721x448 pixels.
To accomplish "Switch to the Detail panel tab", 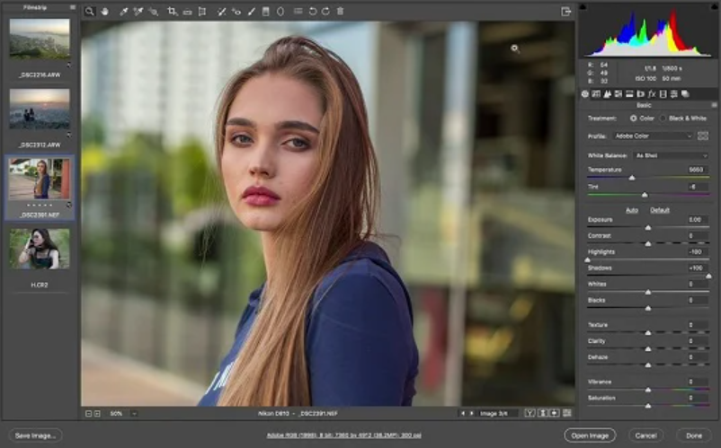I will click(607, 94).
